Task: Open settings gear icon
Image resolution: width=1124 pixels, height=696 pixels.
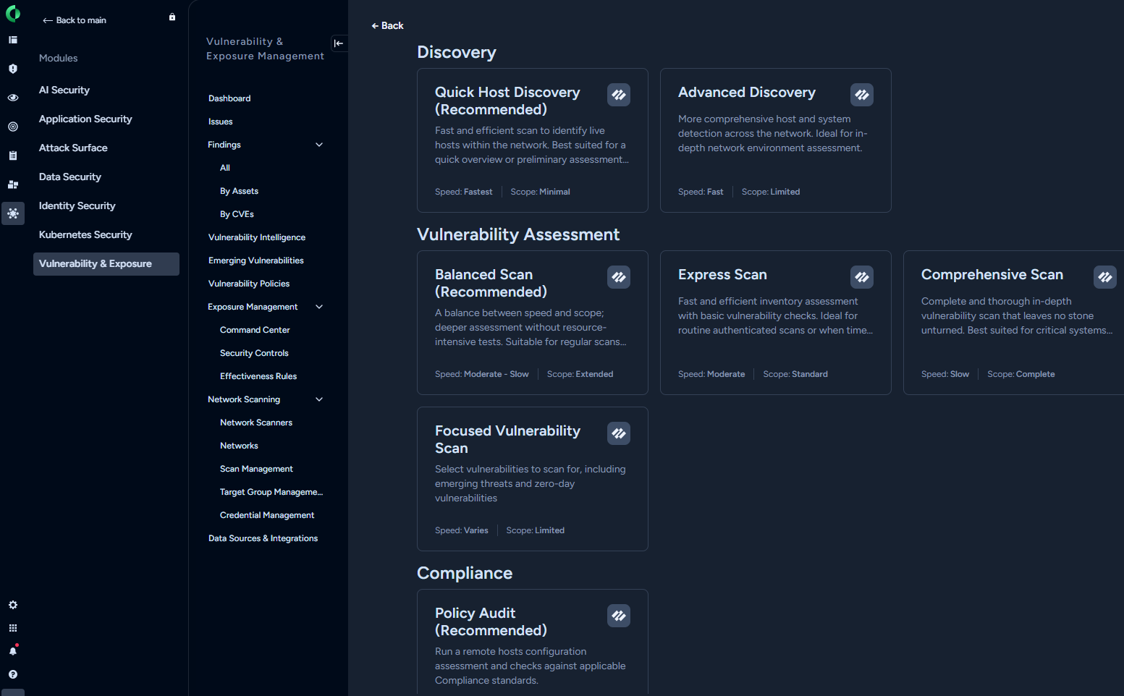Action: click(x=13, y=605)
